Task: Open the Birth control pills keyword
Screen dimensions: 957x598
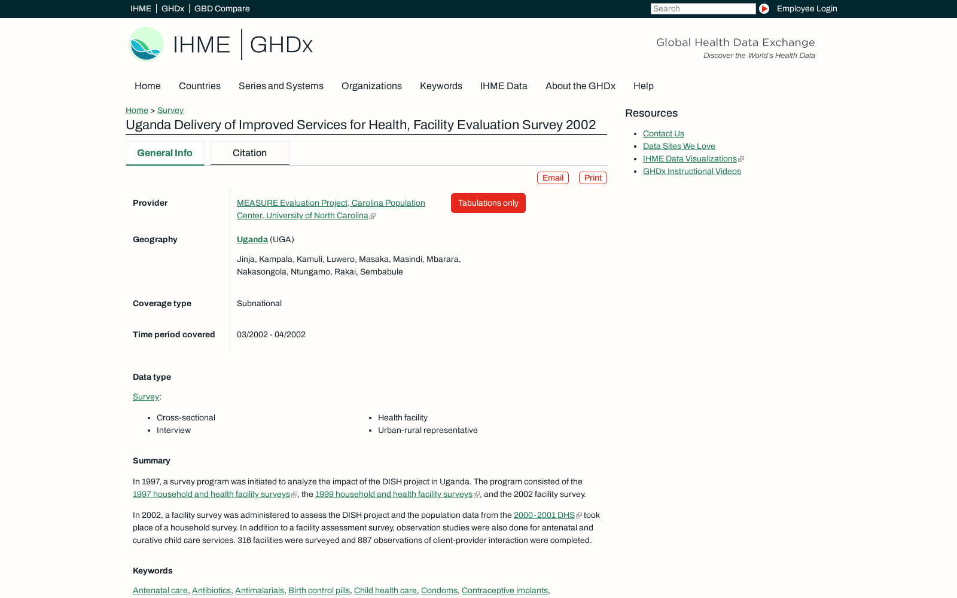Action: (x=319, y=590)
